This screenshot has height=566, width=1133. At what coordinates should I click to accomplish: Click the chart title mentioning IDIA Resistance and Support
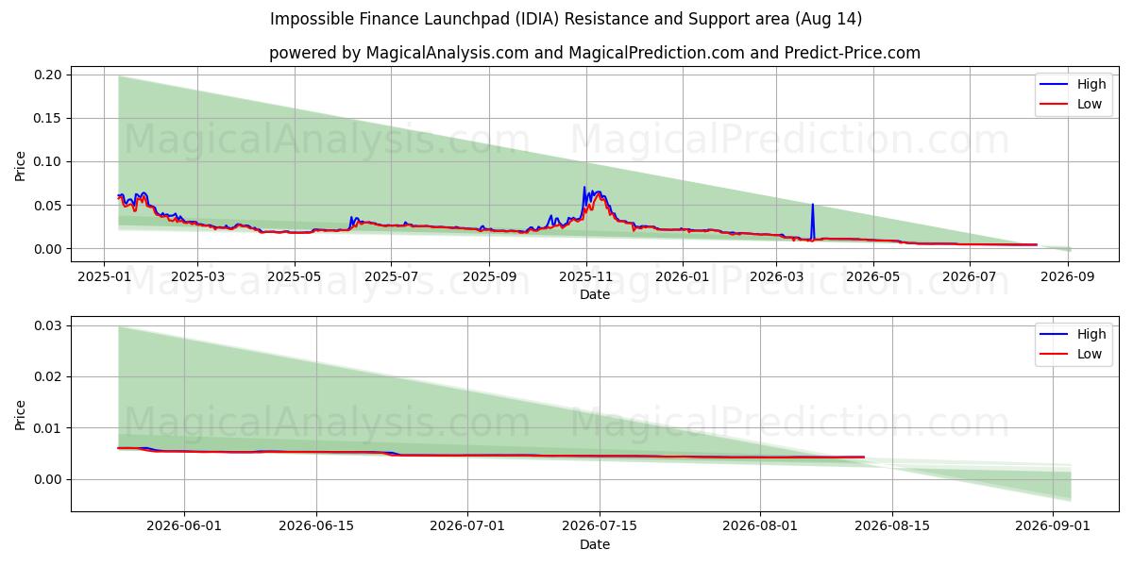pos(566,19)
